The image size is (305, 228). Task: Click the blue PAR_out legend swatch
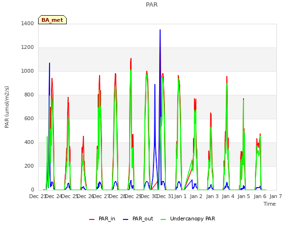coord(126,219)
